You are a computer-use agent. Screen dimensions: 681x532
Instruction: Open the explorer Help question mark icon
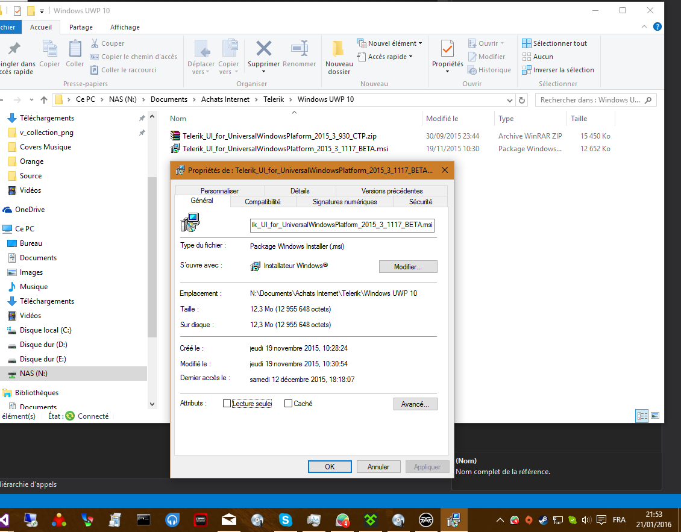tap(657, 27)
